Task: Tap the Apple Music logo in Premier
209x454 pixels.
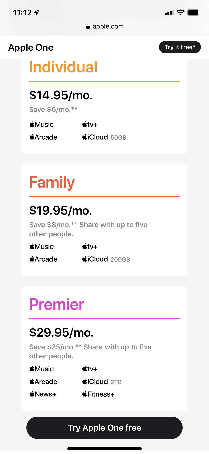Action: (x=42, y=369)
